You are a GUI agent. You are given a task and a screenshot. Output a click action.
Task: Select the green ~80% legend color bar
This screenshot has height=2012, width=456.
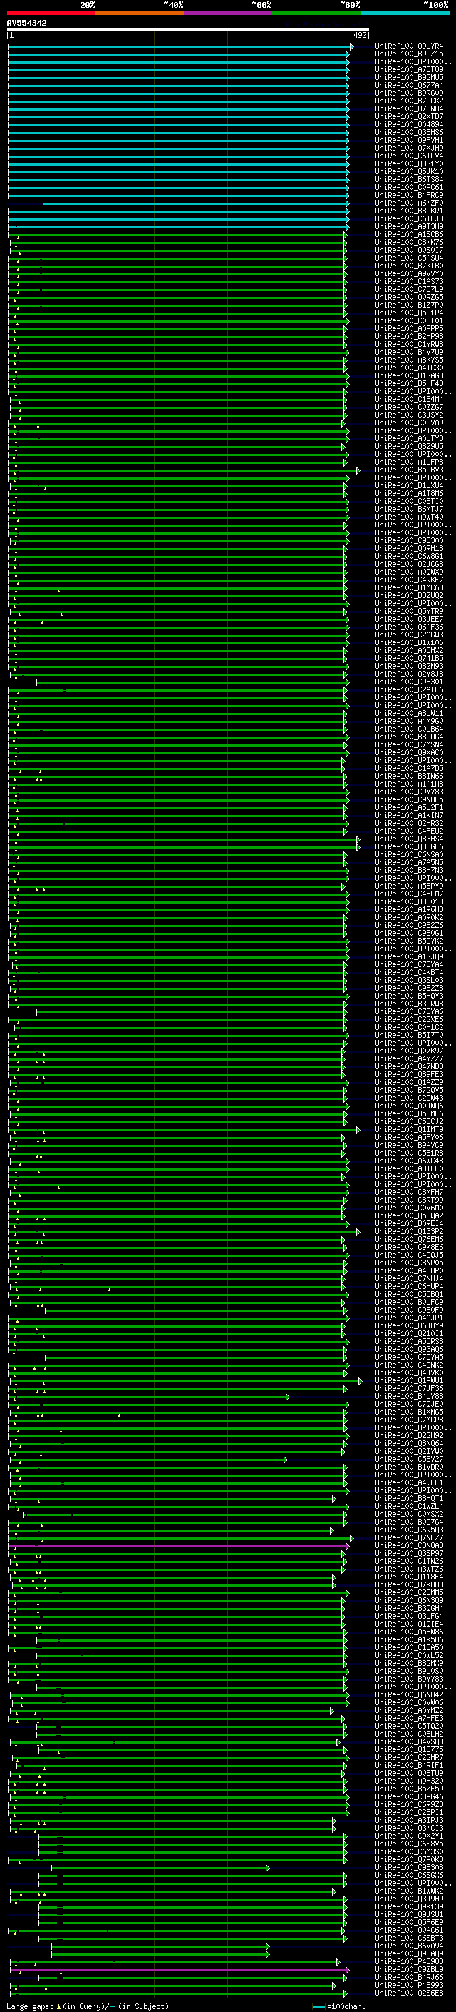pyautogui.click(x=316, y=13)
